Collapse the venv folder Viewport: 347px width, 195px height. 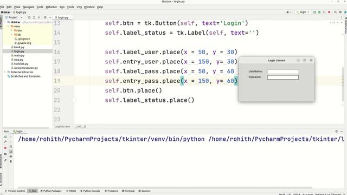point(8,27)
